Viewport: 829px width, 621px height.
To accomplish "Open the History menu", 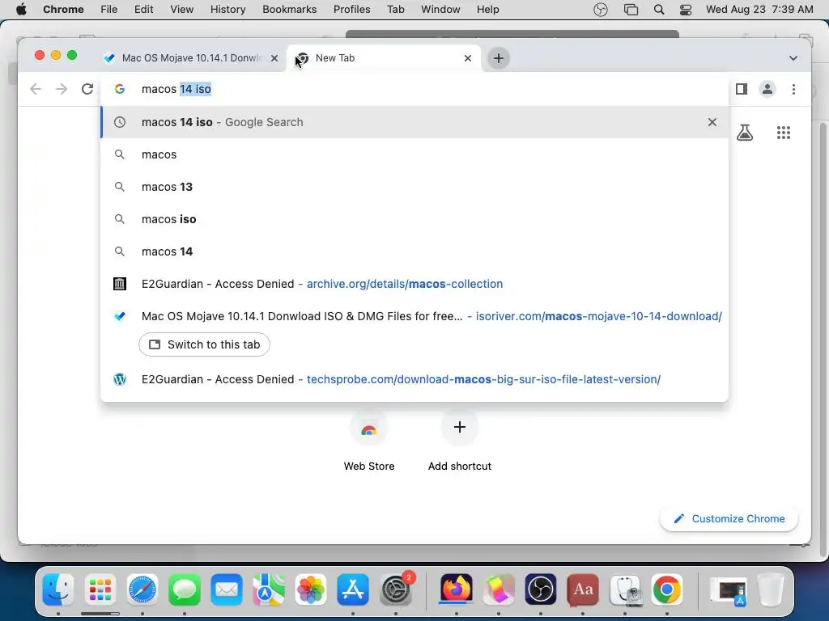I will [227, 10].
